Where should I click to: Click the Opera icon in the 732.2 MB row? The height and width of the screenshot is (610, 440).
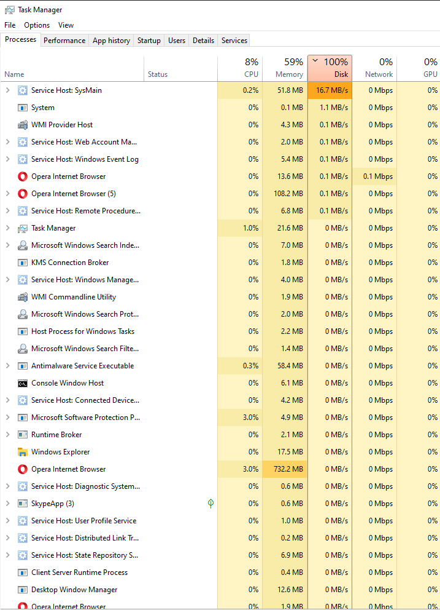click(23, 469)
